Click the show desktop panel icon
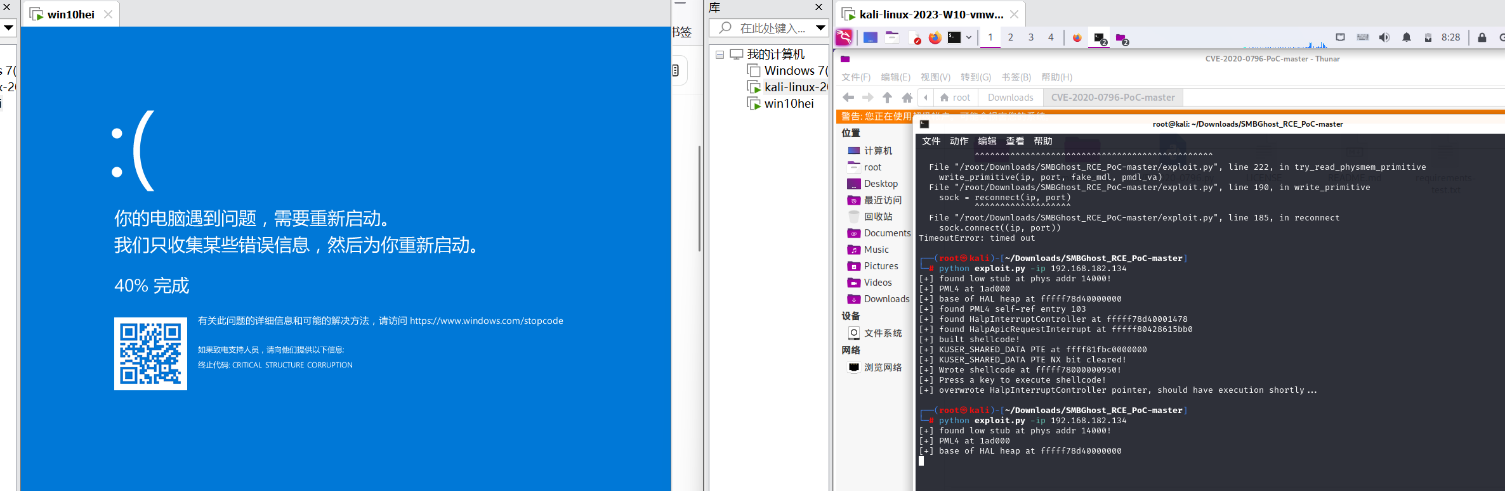This screenshot has width=1505, height=491. click(871, 37)
